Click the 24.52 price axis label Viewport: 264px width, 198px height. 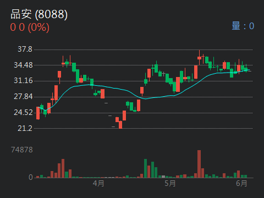23,112
